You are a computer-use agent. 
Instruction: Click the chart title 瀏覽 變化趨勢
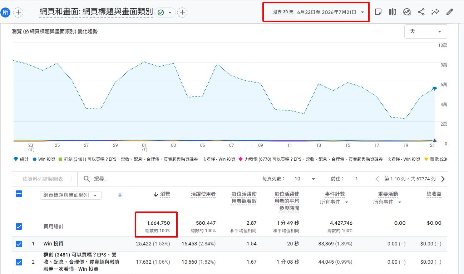pos(55,31)
